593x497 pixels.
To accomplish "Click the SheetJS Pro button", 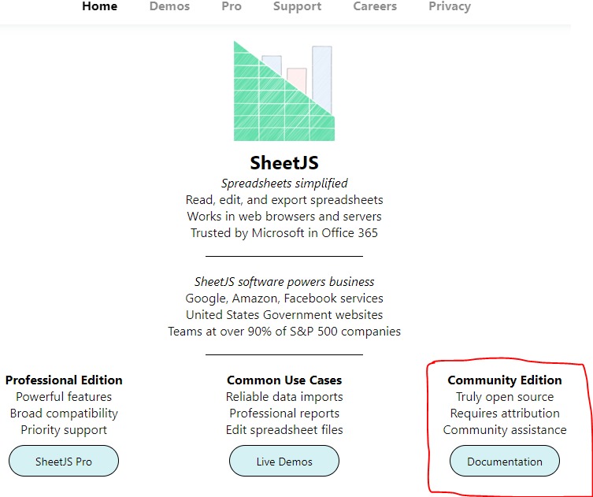I will click(64, 461).
